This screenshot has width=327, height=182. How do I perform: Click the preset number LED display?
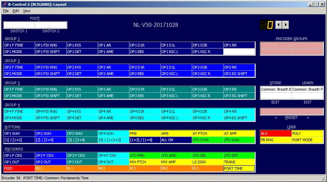267,25
